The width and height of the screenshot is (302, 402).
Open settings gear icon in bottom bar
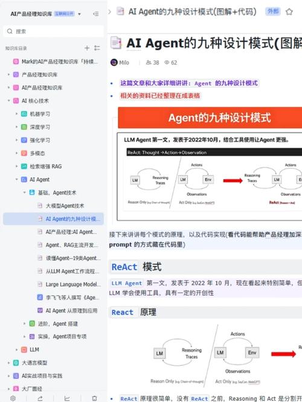pos(13,398)
